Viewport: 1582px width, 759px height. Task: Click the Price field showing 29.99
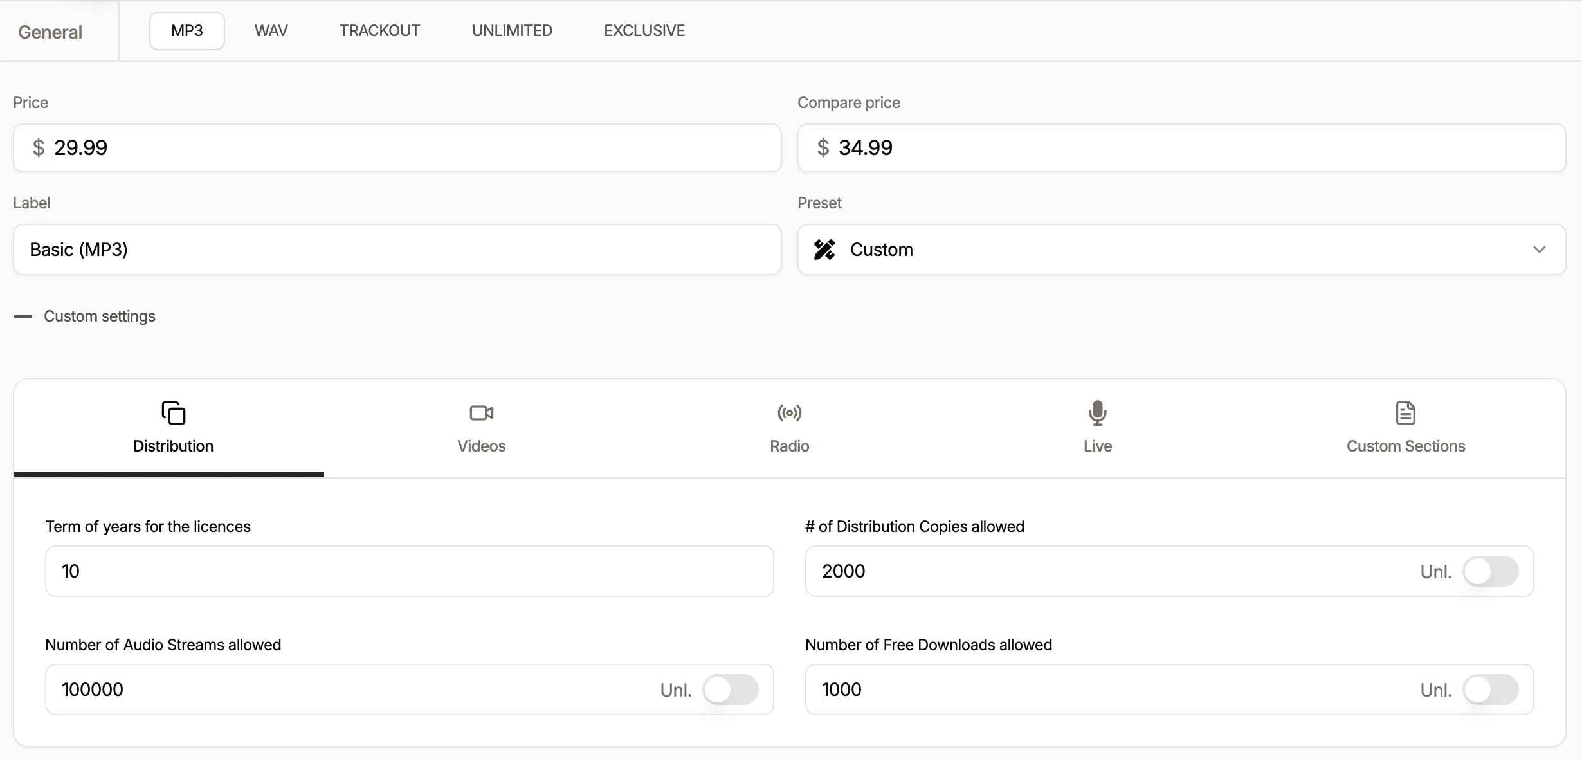(397, 148)
